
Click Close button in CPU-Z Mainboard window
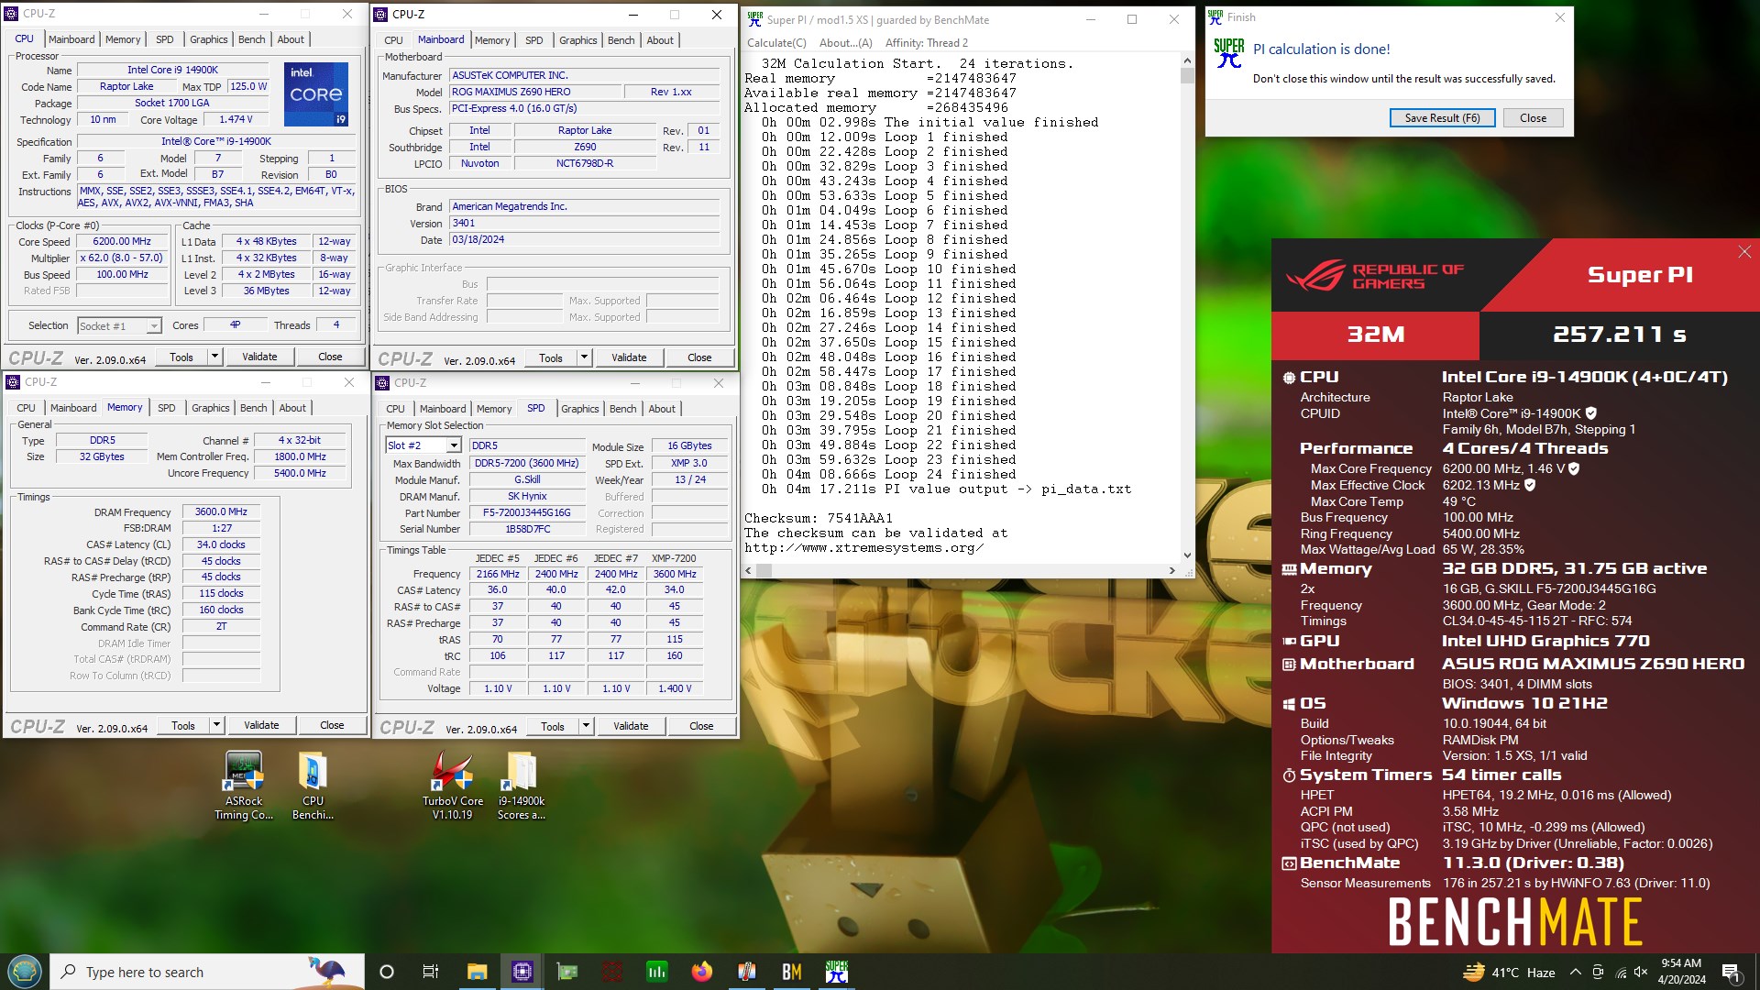click(699, 357)
